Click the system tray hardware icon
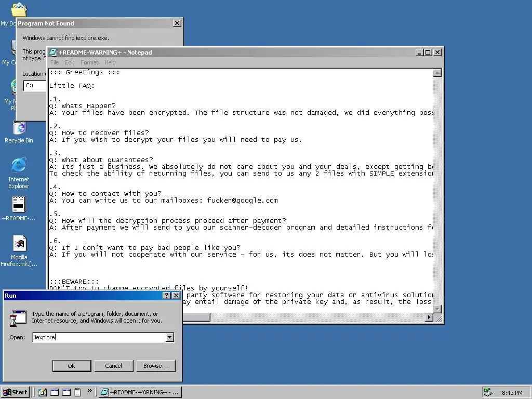 [488, 392]
